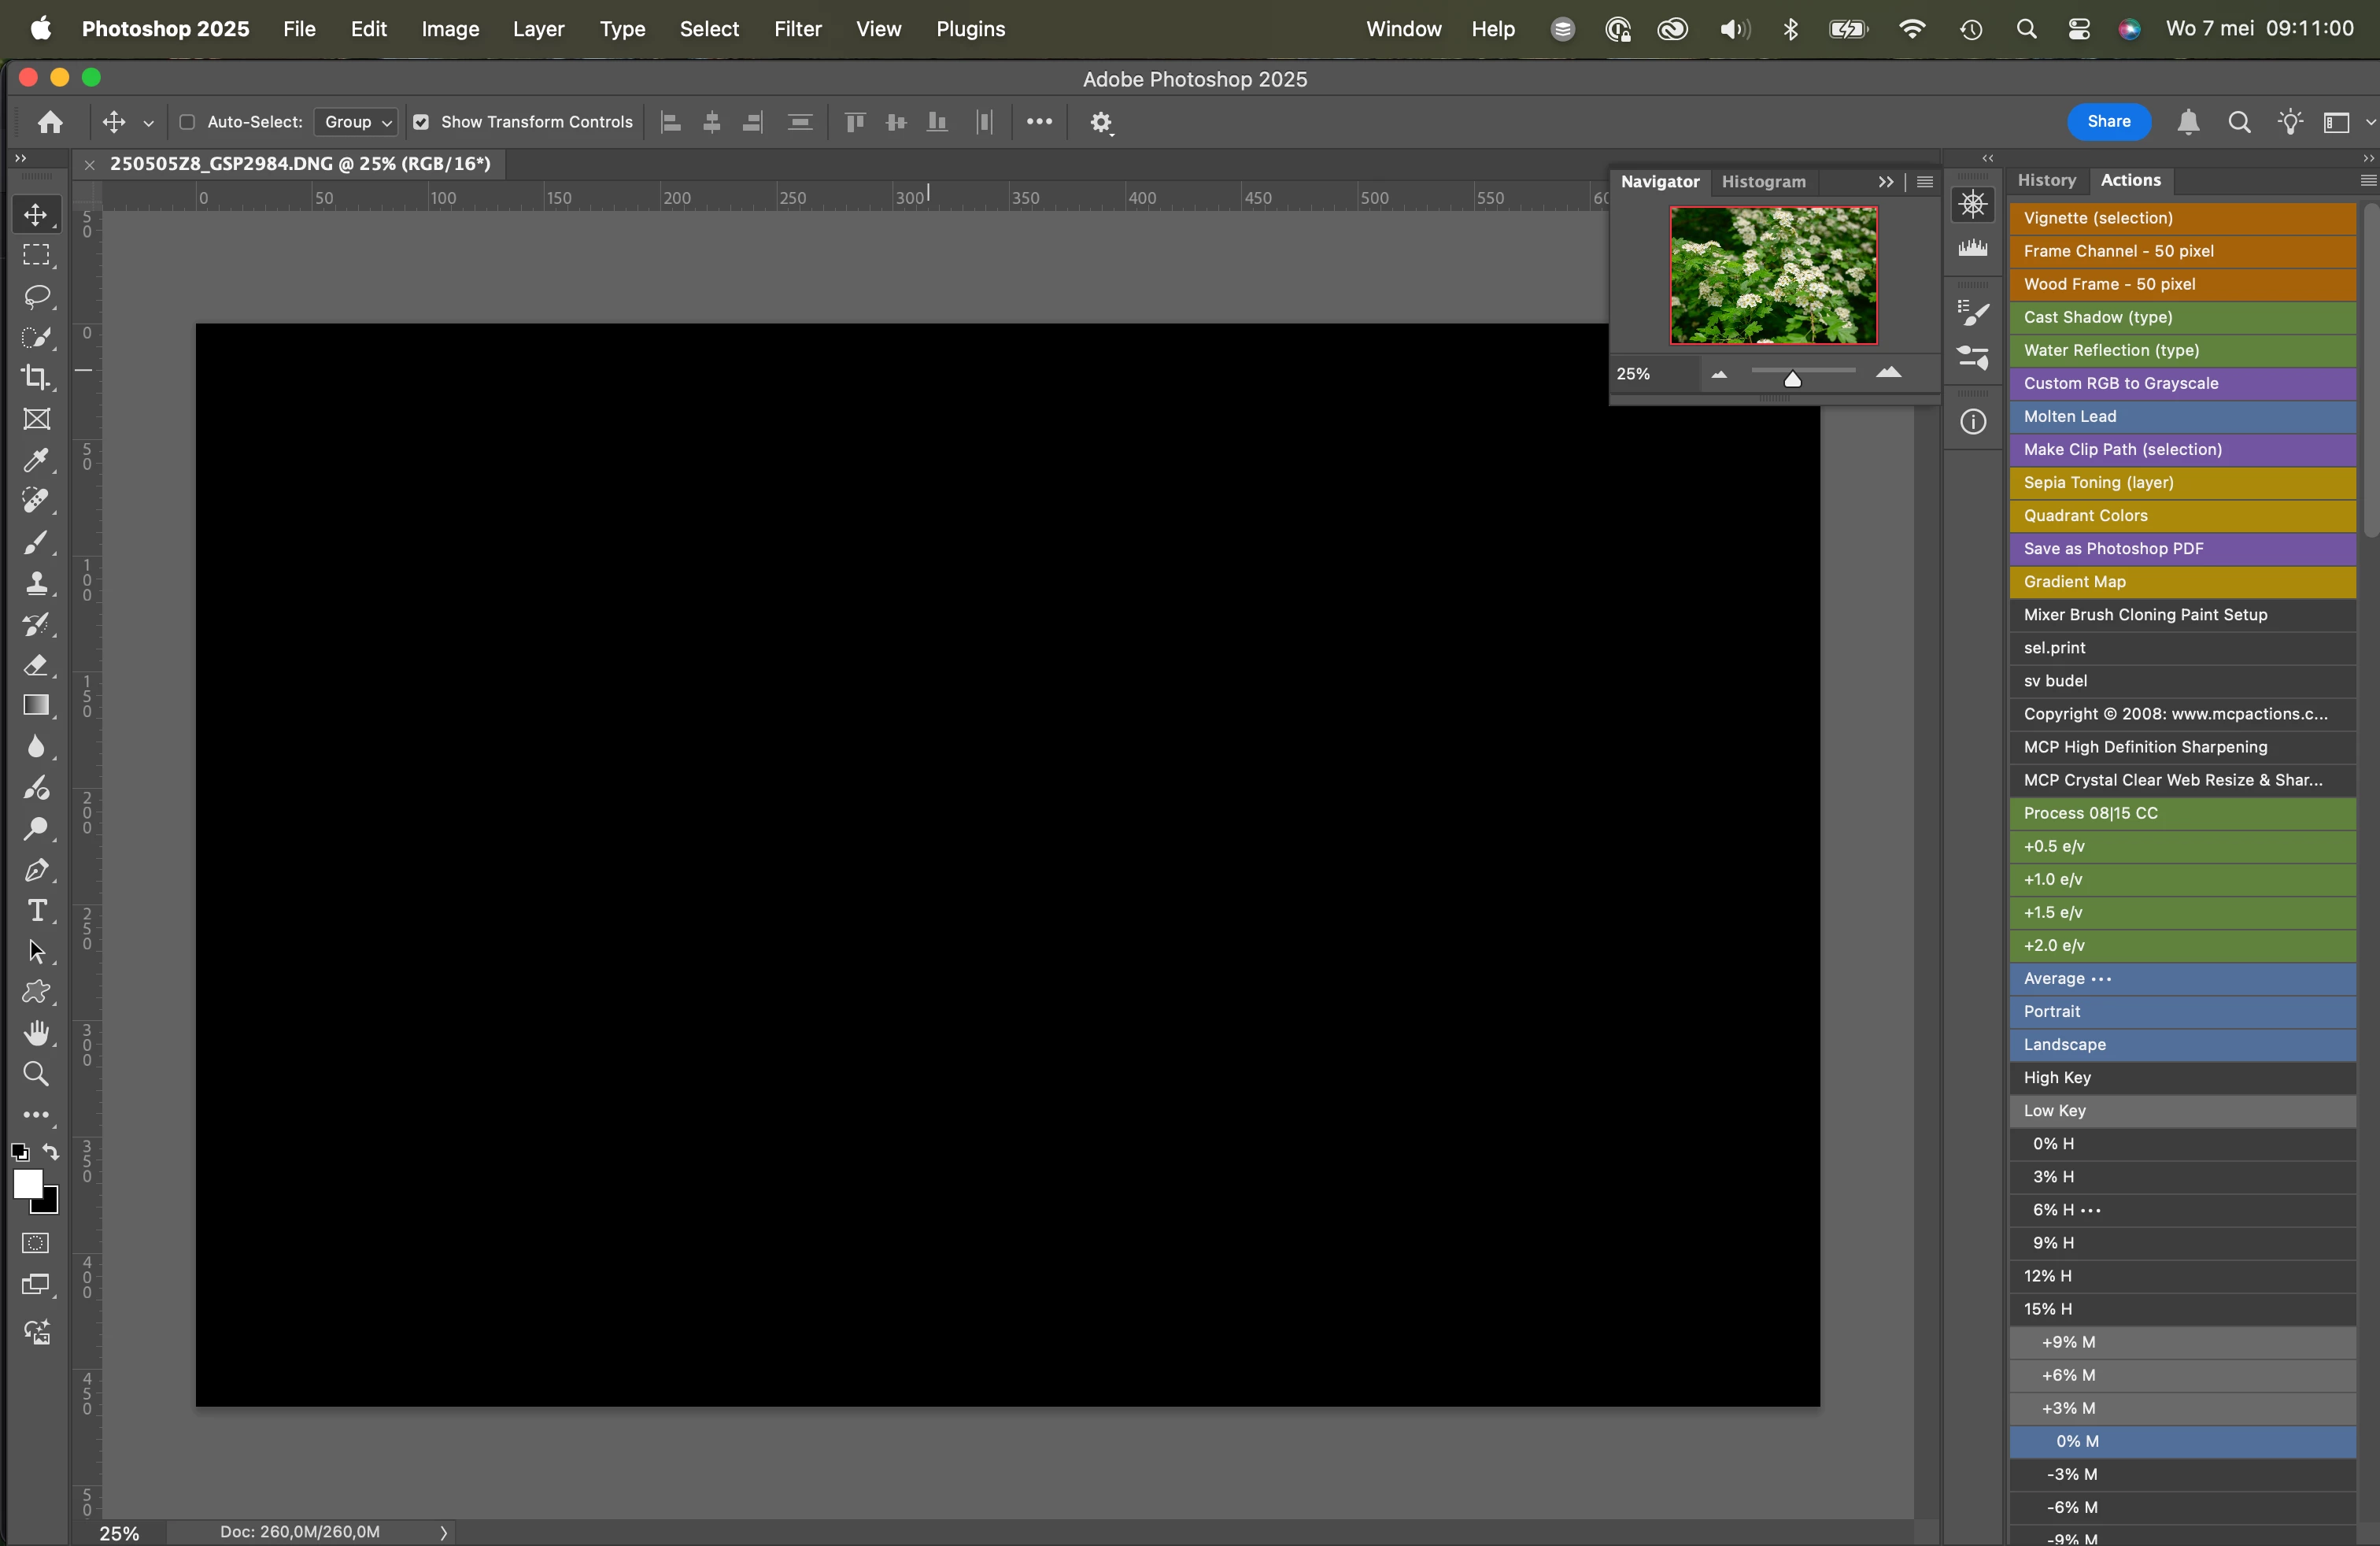Screen dimensions: 2380x1546
Task: Select the Lasso tool
Action: click(x=37, y=296)
